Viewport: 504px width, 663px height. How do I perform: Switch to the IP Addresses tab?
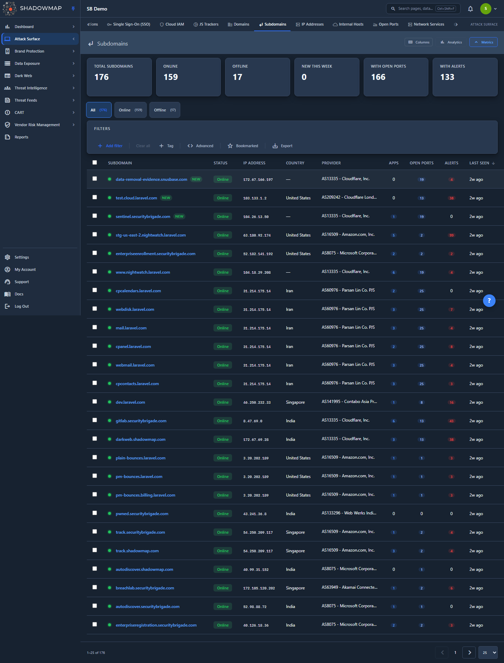(x=310, y=25)
